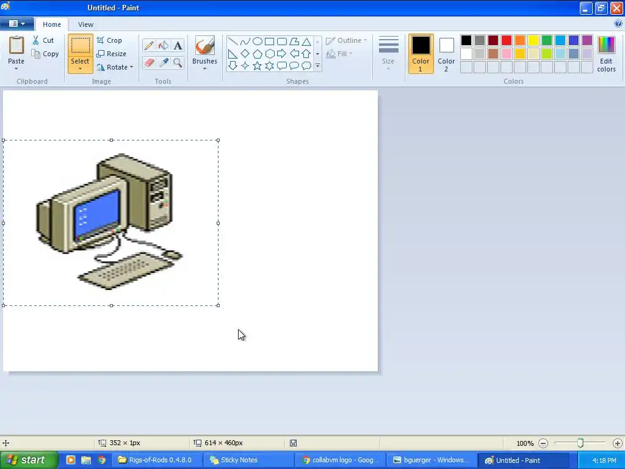Select the Magnifier tool
Viewport: 625px width, 469px height.
point(178,63)
